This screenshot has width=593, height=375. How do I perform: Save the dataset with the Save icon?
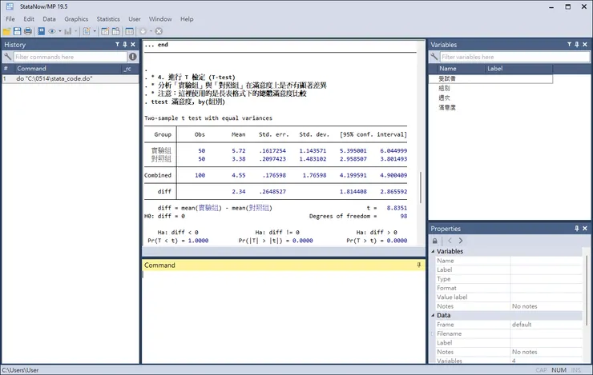(17, 31)
